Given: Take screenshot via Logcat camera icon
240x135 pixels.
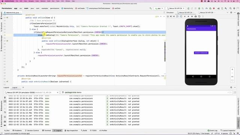Looking at the screenshot, I should pyautogui.click(x=5, y=121).
